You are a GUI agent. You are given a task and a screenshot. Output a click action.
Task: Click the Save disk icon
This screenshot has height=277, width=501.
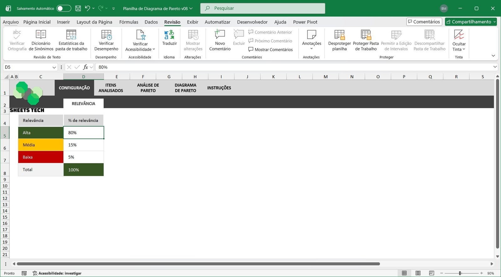(78, 8)
